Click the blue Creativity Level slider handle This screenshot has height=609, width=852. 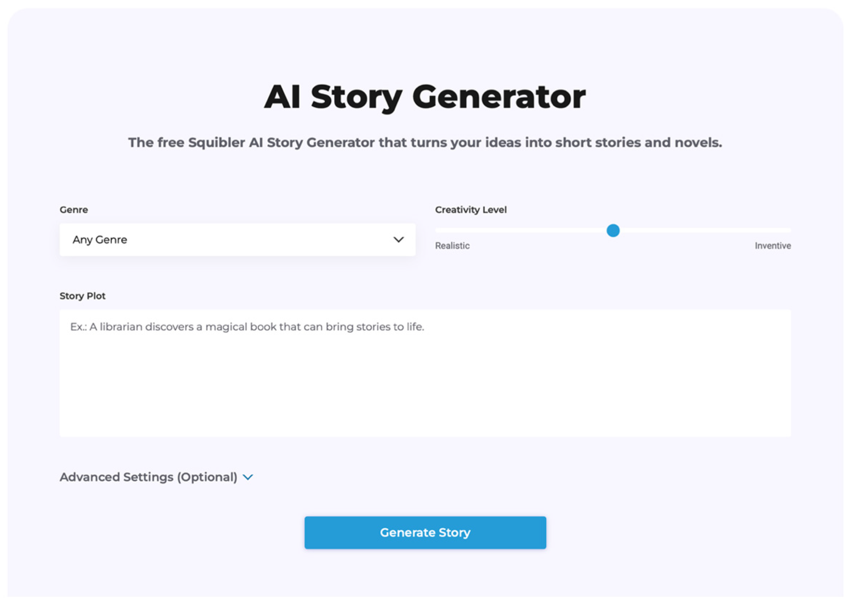(613, 230)
